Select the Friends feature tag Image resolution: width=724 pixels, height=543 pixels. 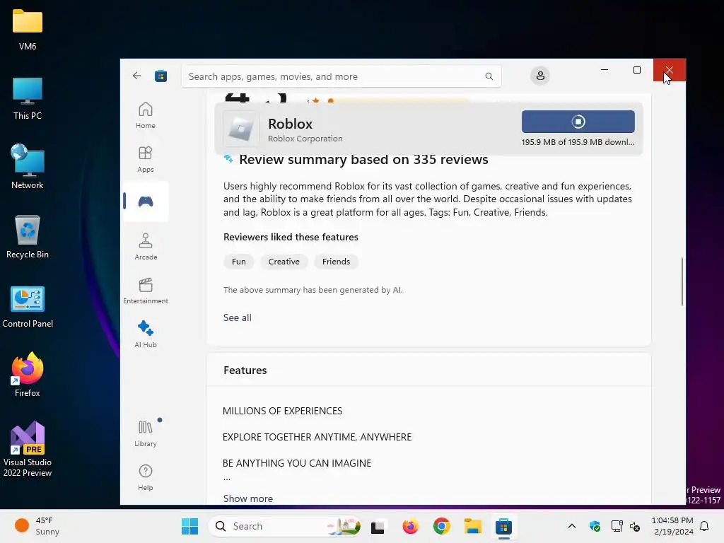pos(336,262)
